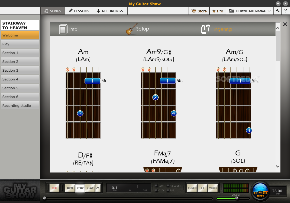Open the RECORDINGS tab
290x203 pixels.
[x=110, y=11]
